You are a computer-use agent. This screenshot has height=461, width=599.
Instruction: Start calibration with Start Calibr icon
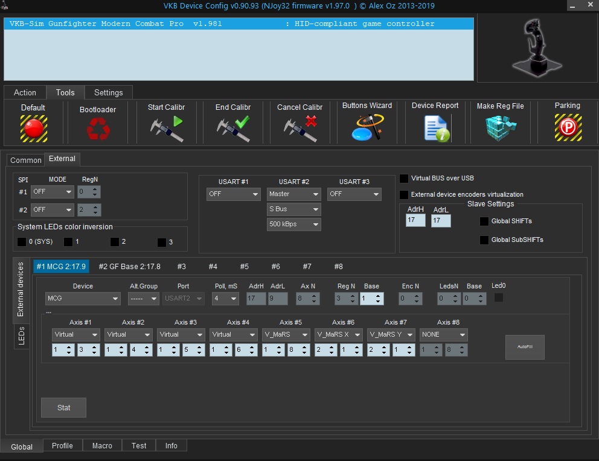point(167,128)
